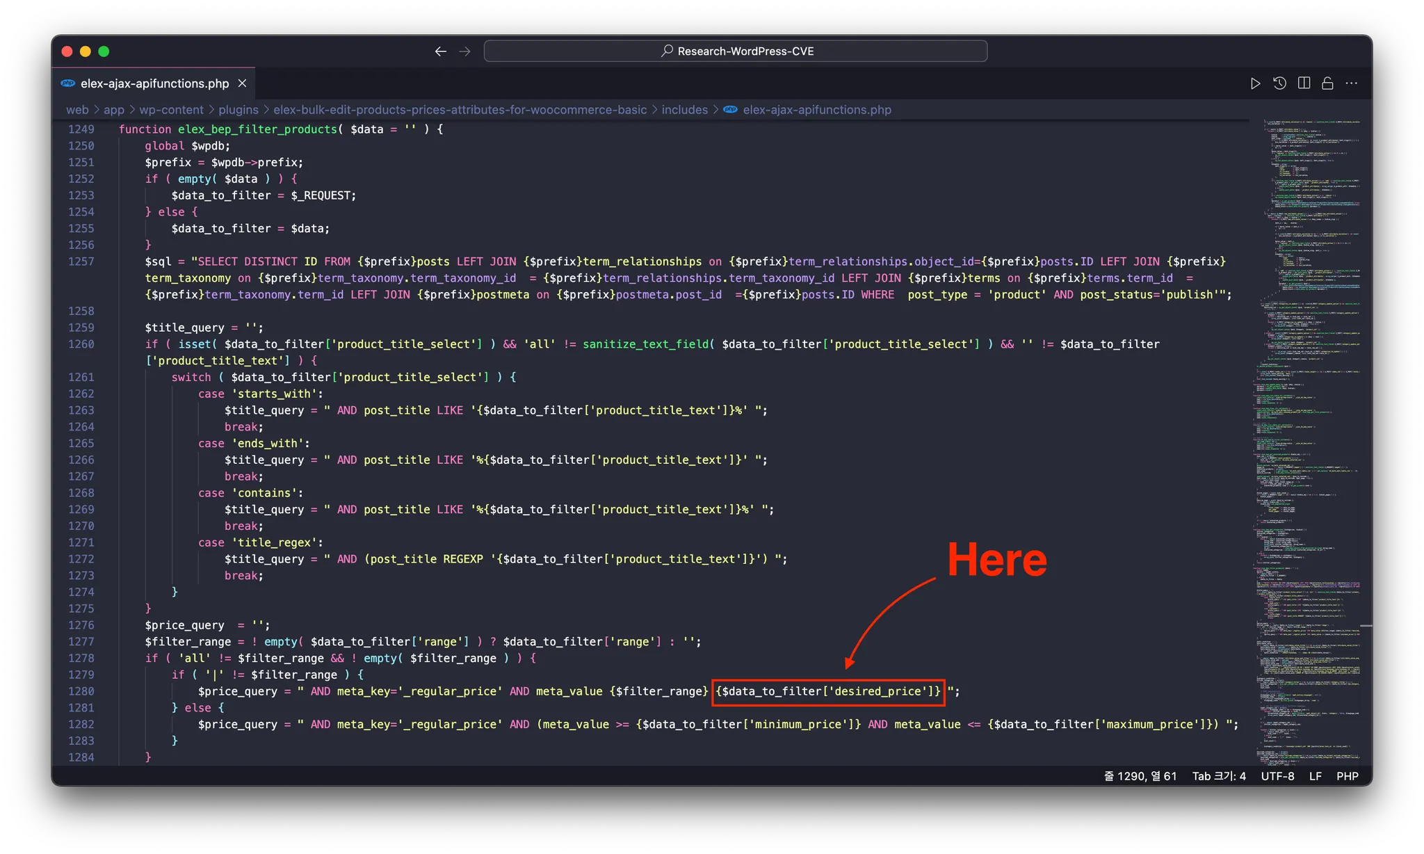The height and width of the screenshot is (854, 1424).
Task: Expand the plugins breadcrumb folder
Action: [x=238, y=110]
